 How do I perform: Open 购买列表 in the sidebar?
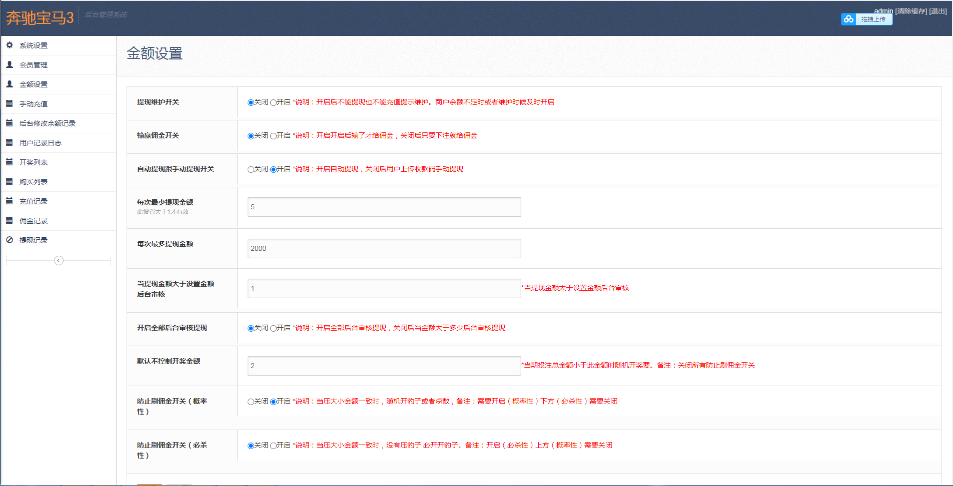34,182
